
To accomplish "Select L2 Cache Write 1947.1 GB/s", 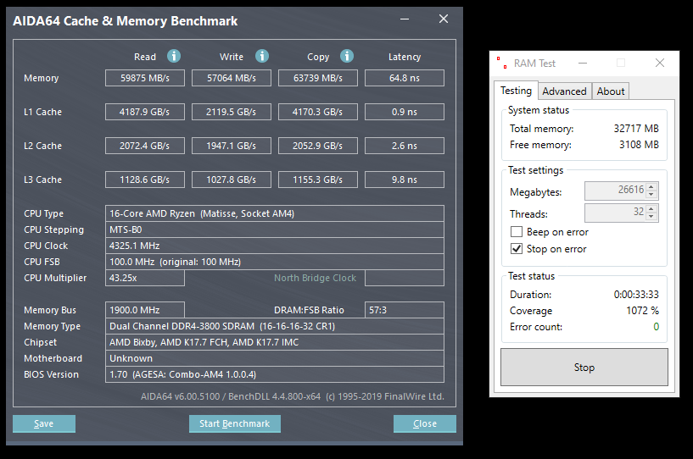I will [232, 146].
